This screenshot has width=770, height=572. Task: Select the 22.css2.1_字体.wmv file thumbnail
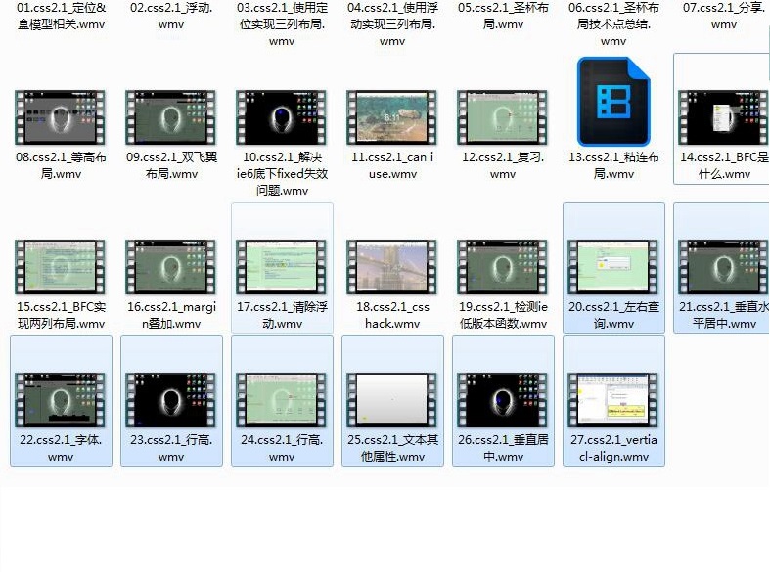point(61,400)
